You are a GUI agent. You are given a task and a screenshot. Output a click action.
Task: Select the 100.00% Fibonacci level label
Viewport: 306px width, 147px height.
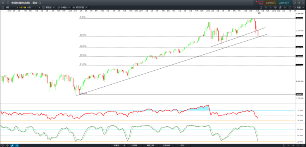pos(84,93)
